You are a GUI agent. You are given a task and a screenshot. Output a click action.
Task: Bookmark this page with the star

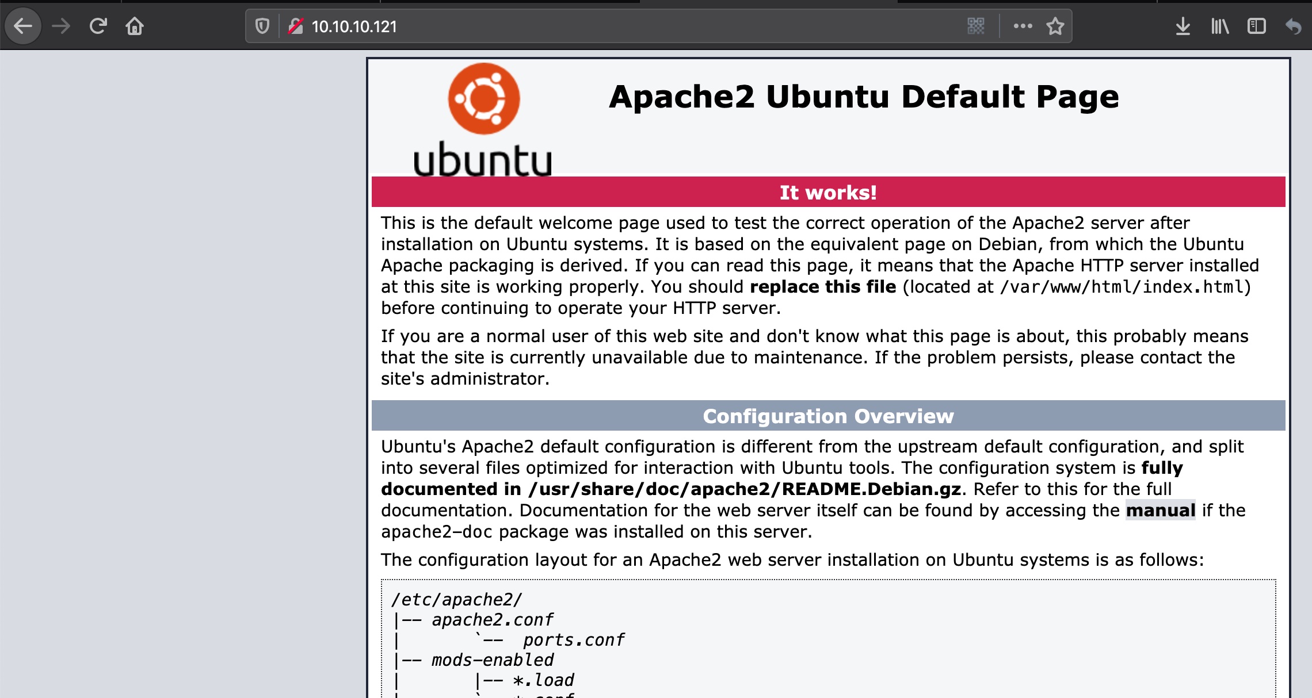1055,26
